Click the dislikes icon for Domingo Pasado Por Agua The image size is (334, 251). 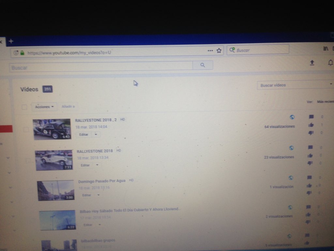click(309, 193)
